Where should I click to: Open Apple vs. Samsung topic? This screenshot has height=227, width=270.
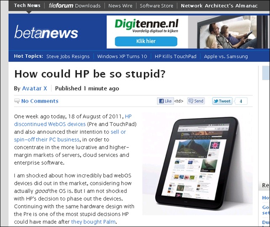pos(226,56)
